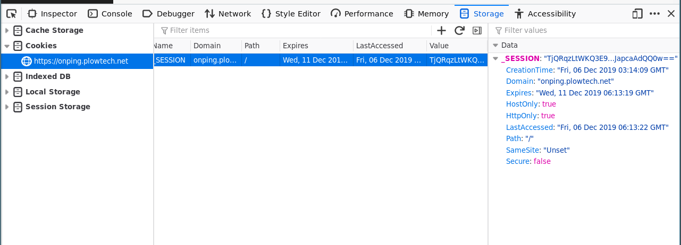Expand the Indexed DB tree node
The height and width of the screenshot is (245, 681).
[7, 77]
